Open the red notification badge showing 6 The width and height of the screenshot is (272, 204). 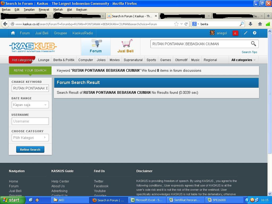pyautogui.click(x=235, y=33)
